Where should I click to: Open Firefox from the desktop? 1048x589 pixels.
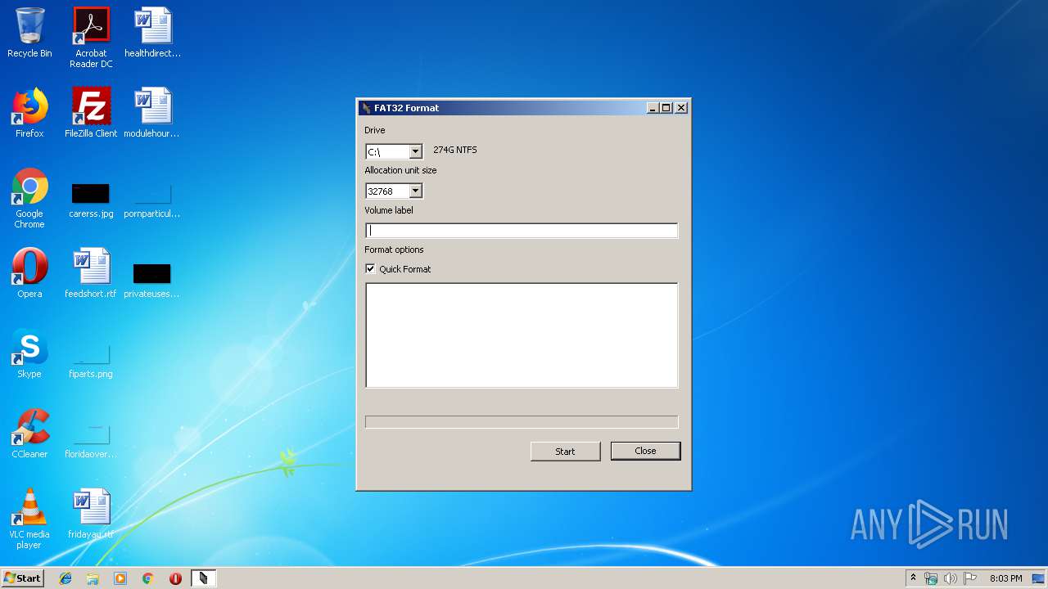point(29,113)
